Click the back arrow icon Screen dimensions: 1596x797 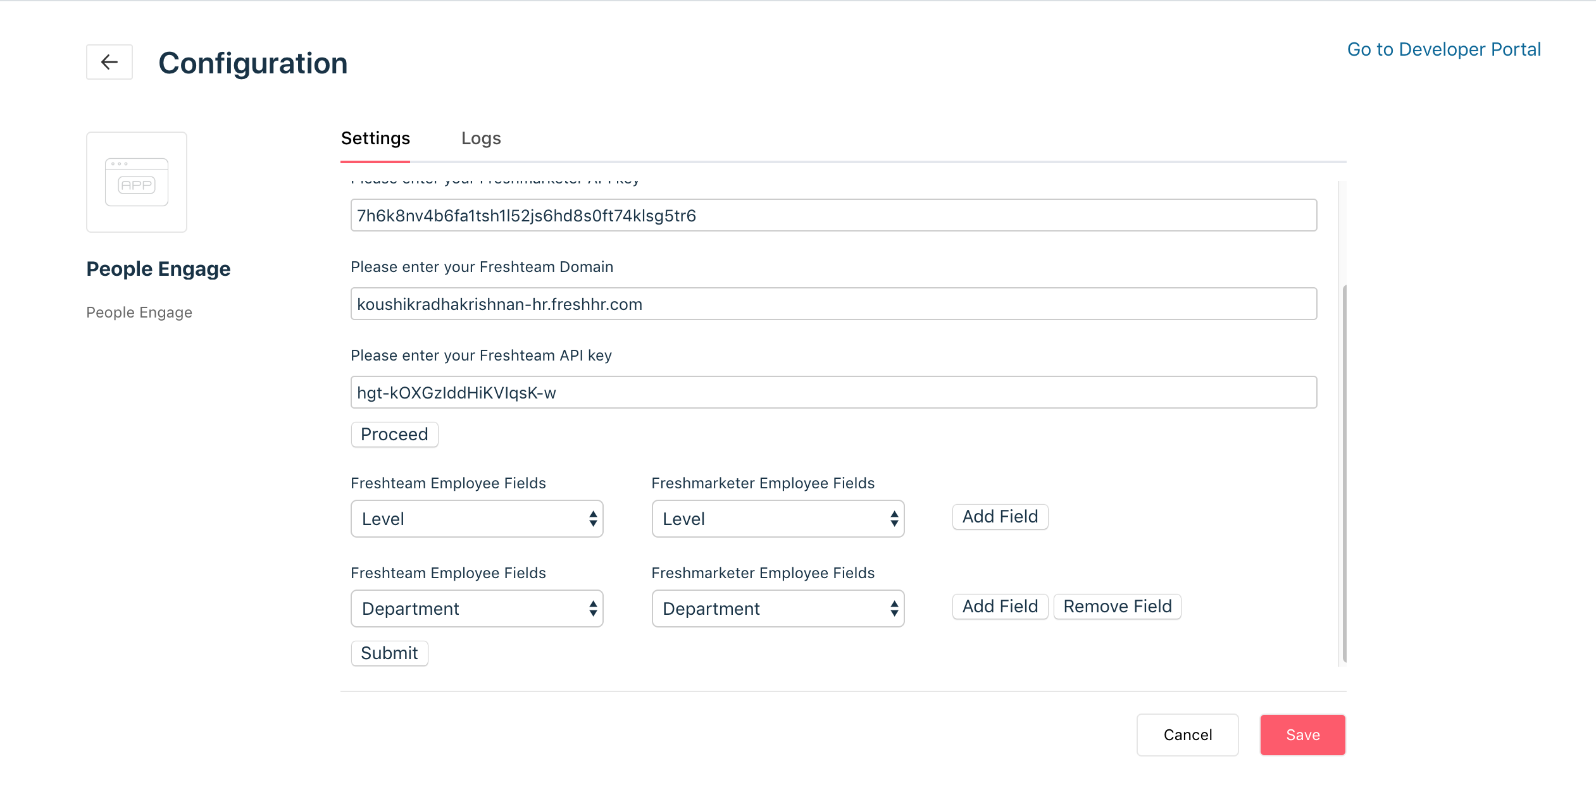pos(109,62)
